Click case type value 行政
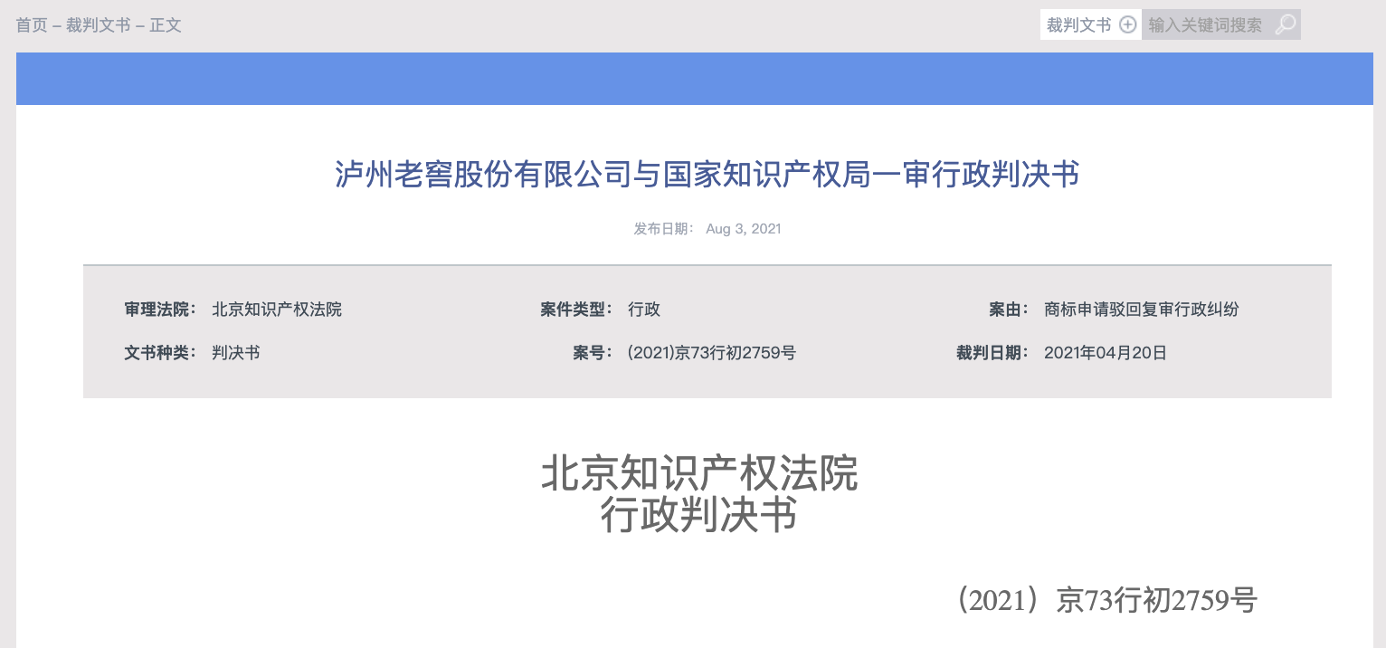Viewport: 1386px width, 648px height. point(644,310)
